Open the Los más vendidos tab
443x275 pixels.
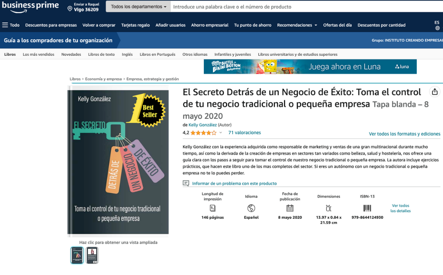39,54
